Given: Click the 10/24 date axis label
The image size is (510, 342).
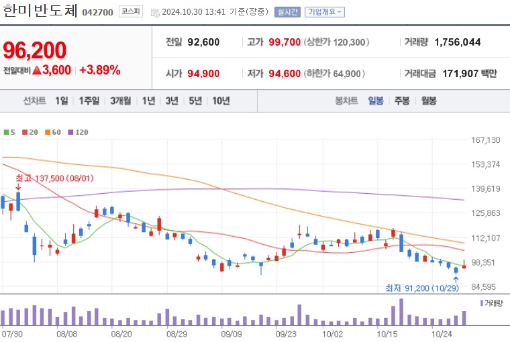Looking at the screenshot, I should tap(442, 334).
